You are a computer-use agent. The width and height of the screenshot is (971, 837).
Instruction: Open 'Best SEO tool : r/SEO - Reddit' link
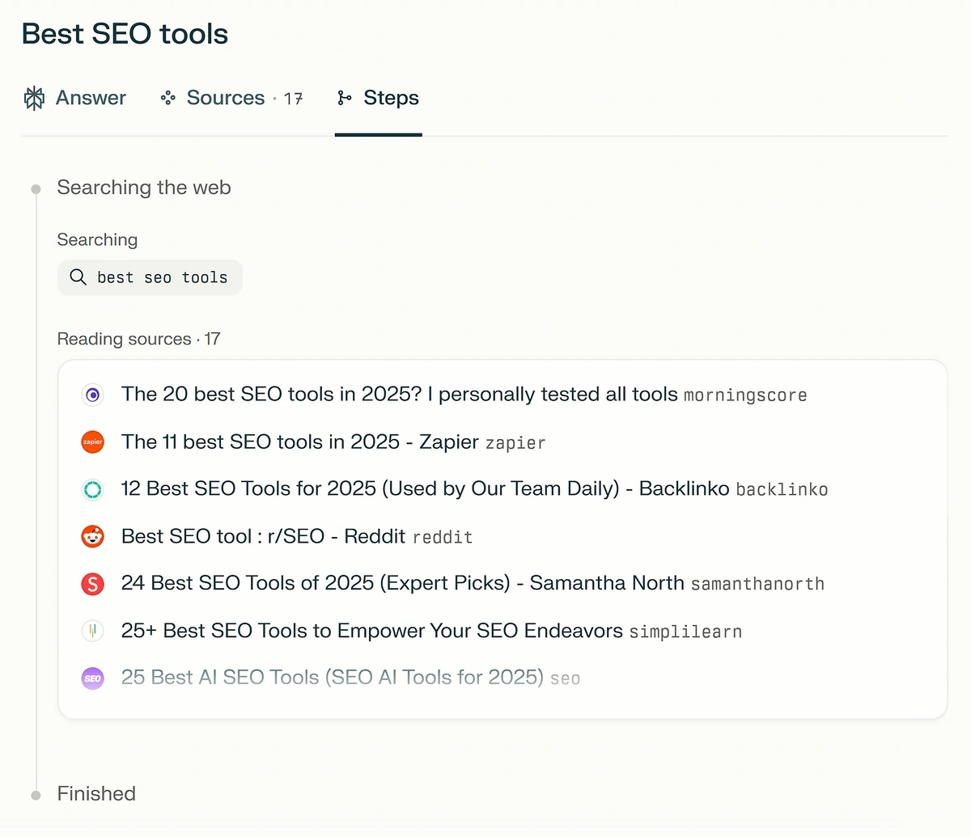(x=263, y=536)
